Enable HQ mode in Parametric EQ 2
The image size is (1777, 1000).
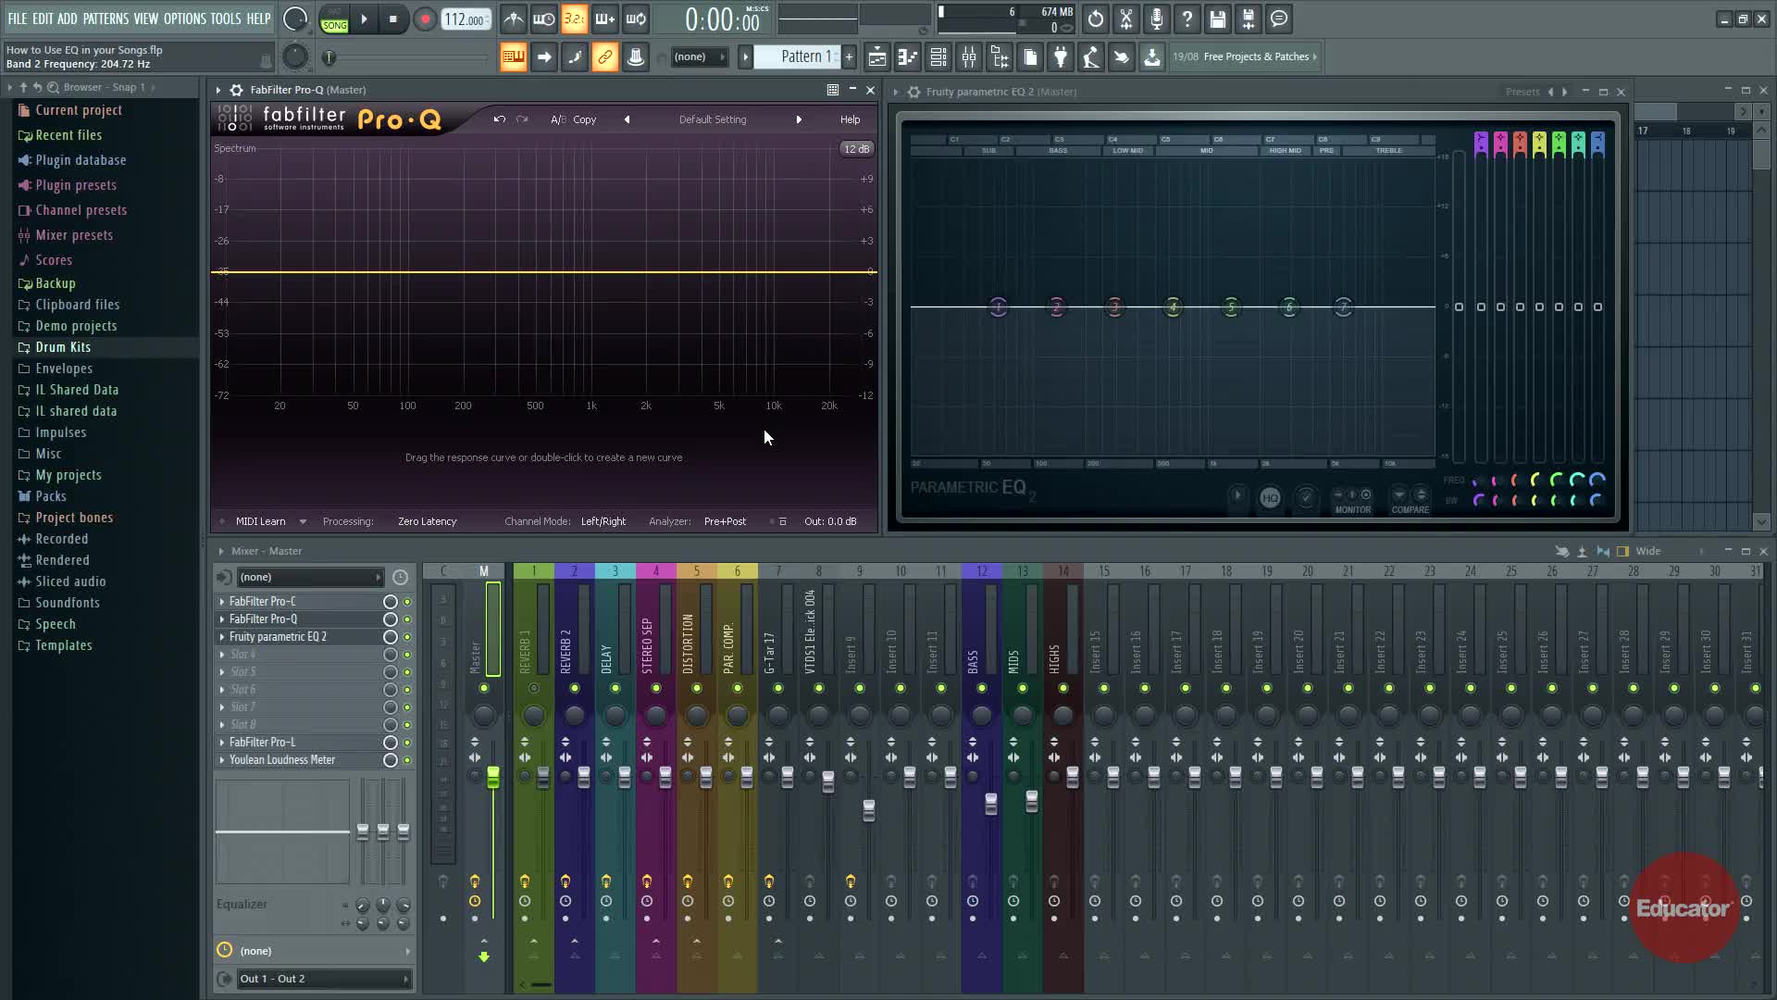[x=1270, y=498]
